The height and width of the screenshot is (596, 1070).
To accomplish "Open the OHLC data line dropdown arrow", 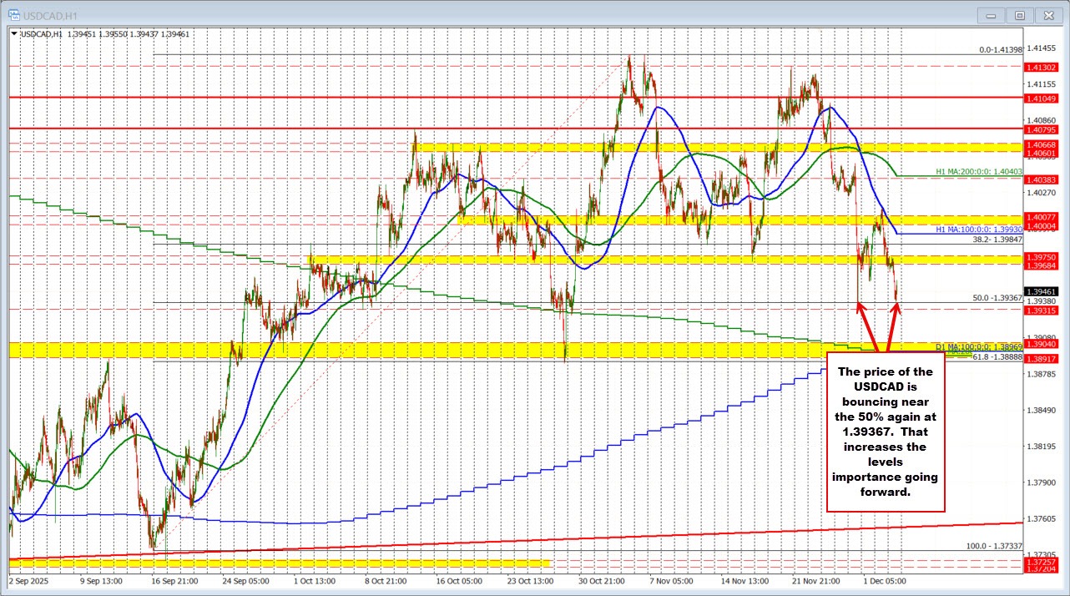I will (x=13, y=34).
